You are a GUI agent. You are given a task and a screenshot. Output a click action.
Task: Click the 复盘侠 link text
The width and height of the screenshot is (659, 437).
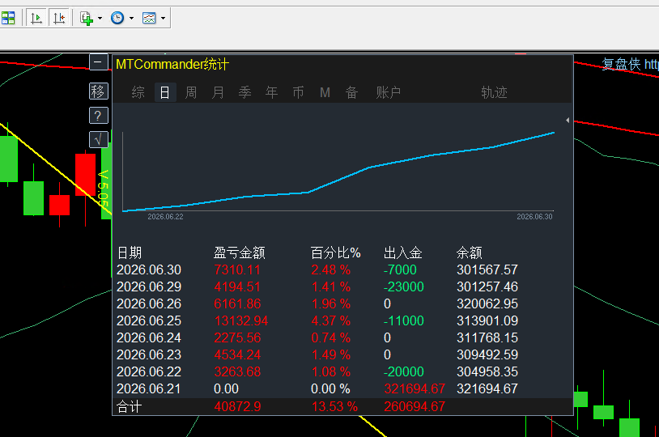click(x=630, y=64)
